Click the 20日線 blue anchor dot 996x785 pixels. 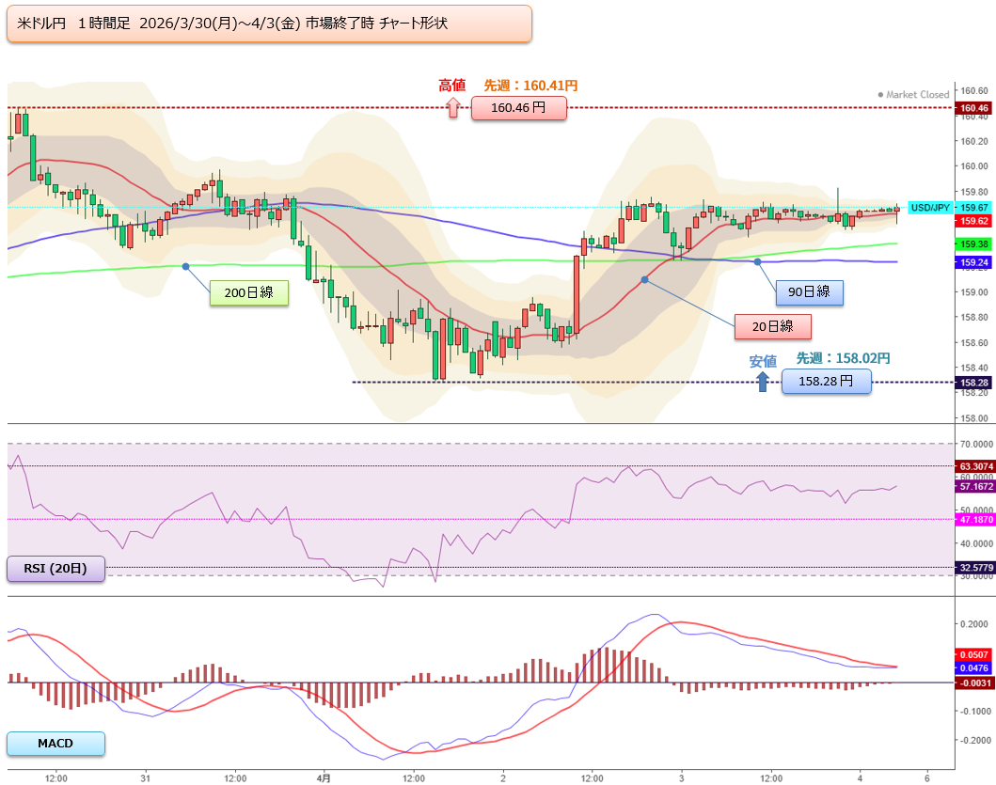(645, 279)
